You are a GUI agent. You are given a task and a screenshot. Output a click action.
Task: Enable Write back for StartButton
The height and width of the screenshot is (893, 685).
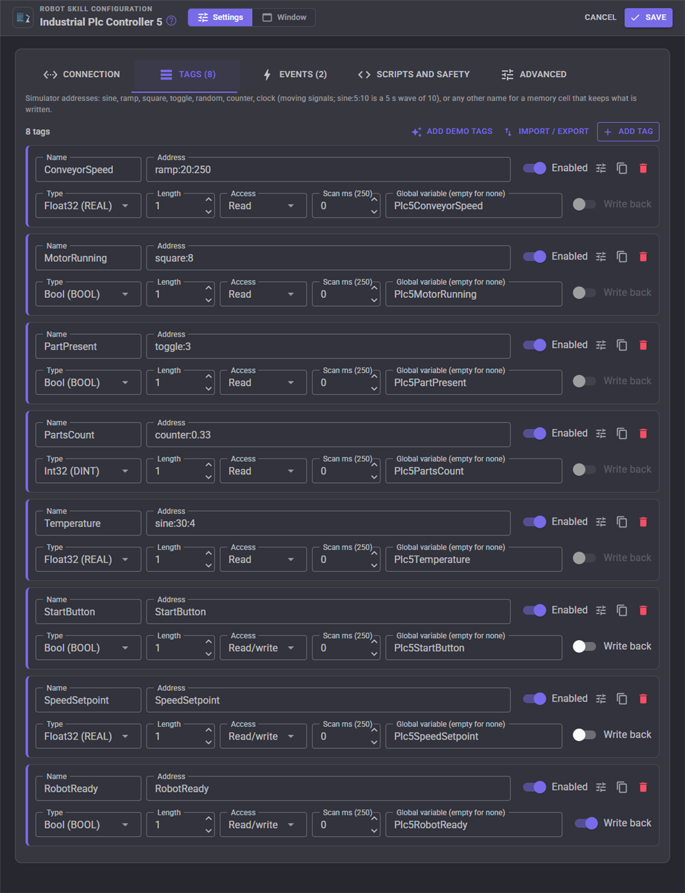(x=585, y=646)
